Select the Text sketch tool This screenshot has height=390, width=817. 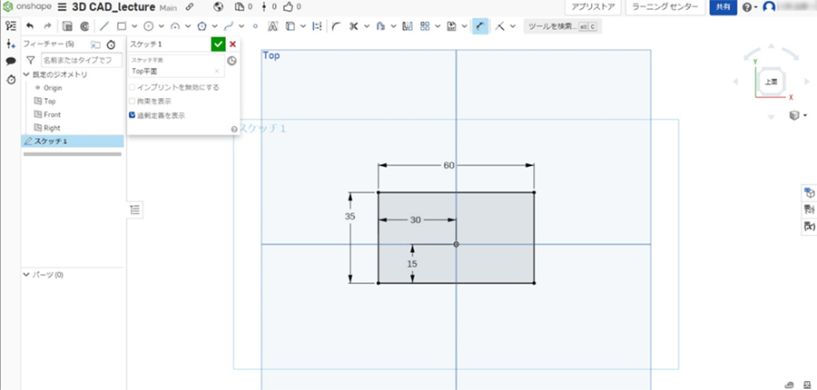pyautogui.click(x=271, y=26)
